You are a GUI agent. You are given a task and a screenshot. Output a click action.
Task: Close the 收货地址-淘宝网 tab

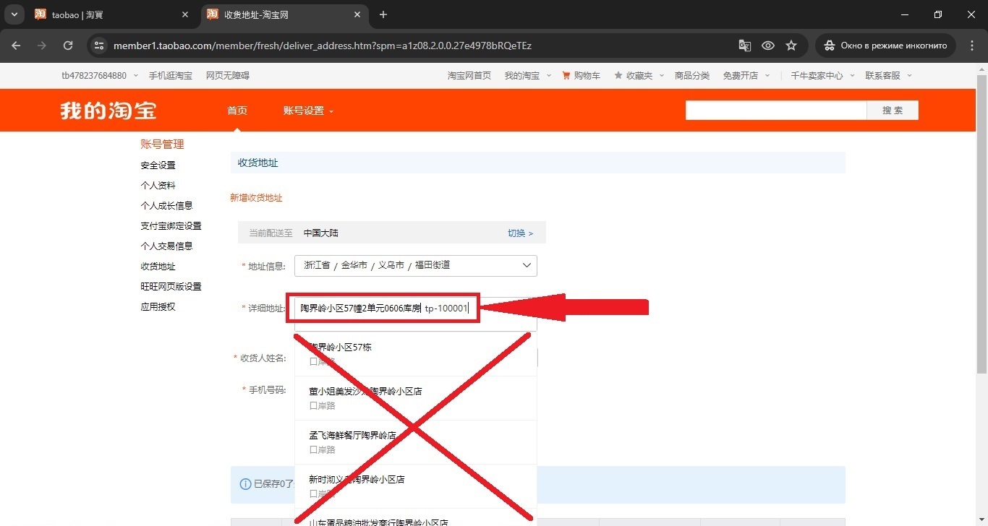pos(357,14)
